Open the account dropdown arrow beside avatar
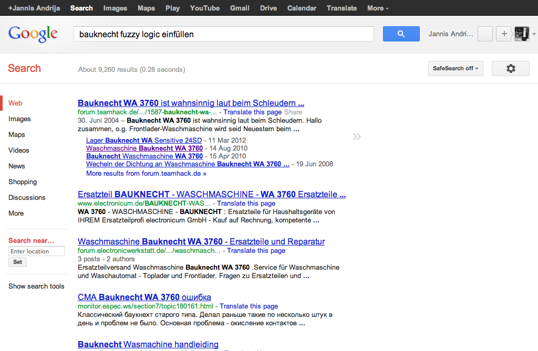The image size is (538, 351). pos(534,34)
